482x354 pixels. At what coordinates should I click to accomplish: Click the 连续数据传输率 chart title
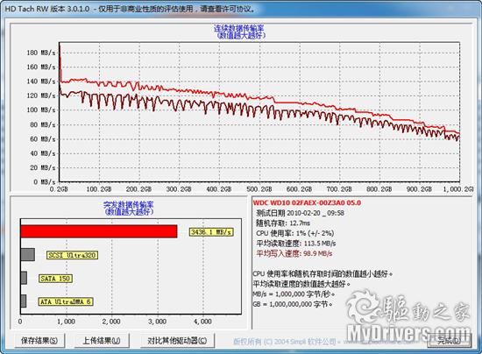[238, 28]
